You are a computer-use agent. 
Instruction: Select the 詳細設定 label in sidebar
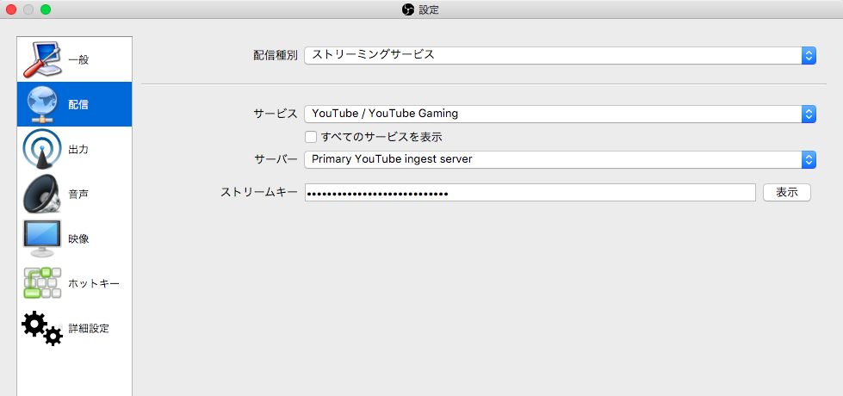pos(89,328)
